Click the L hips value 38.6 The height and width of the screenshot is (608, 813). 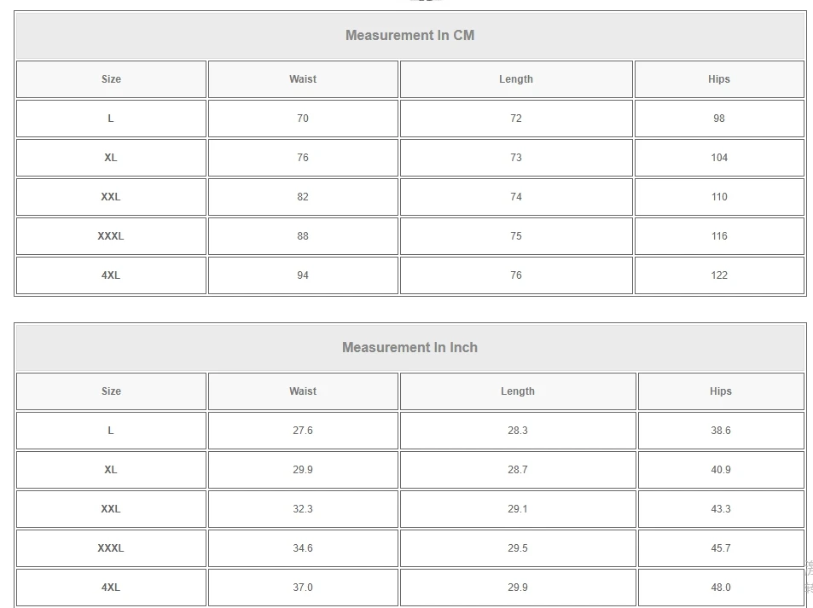tap(721, 431)
